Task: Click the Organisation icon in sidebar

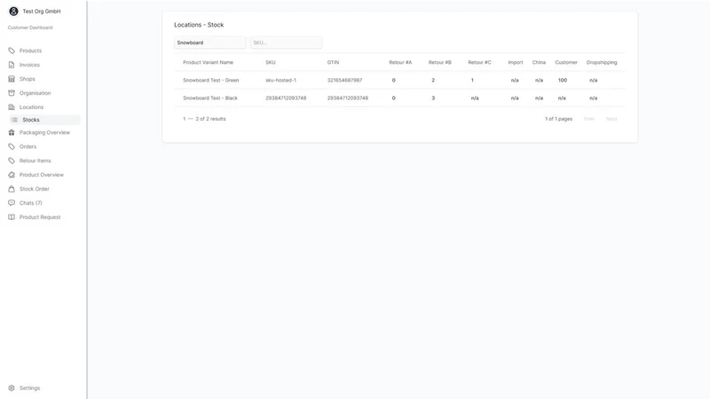Action: coord(12,93)
